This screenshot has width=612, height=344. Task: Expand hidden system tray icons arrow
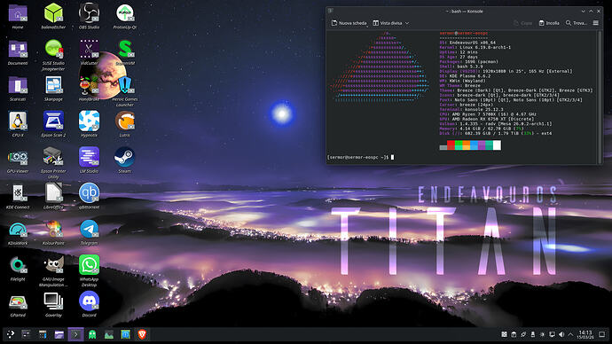(570, 334)
